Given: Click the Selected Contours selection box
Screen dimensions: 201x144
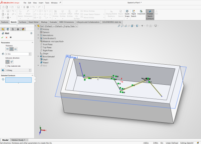Looking at the screenshot, I should tap(18, 80).
